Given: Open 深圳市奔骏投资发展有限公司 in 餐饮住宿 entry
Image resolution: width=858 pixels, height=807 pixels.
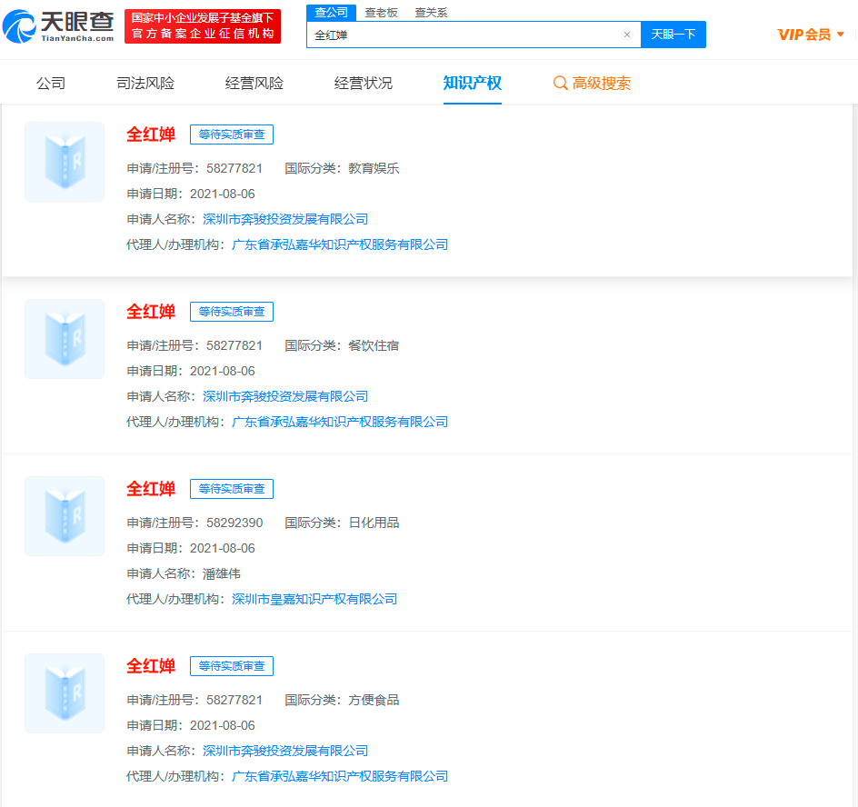Looking at the screenshot, I should [285, 396].
